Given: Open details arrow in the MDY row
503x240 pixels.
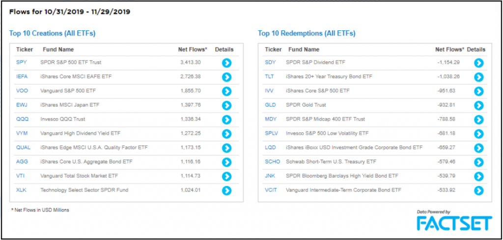Looking at the screenshot, I should click(478, 120).
